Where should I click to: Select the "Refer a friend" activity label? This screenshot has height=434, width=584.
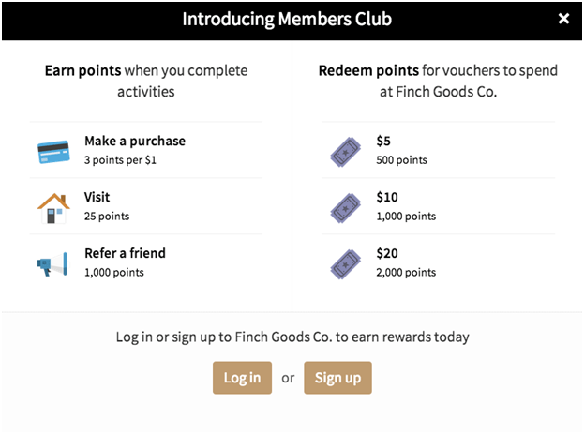125,253
